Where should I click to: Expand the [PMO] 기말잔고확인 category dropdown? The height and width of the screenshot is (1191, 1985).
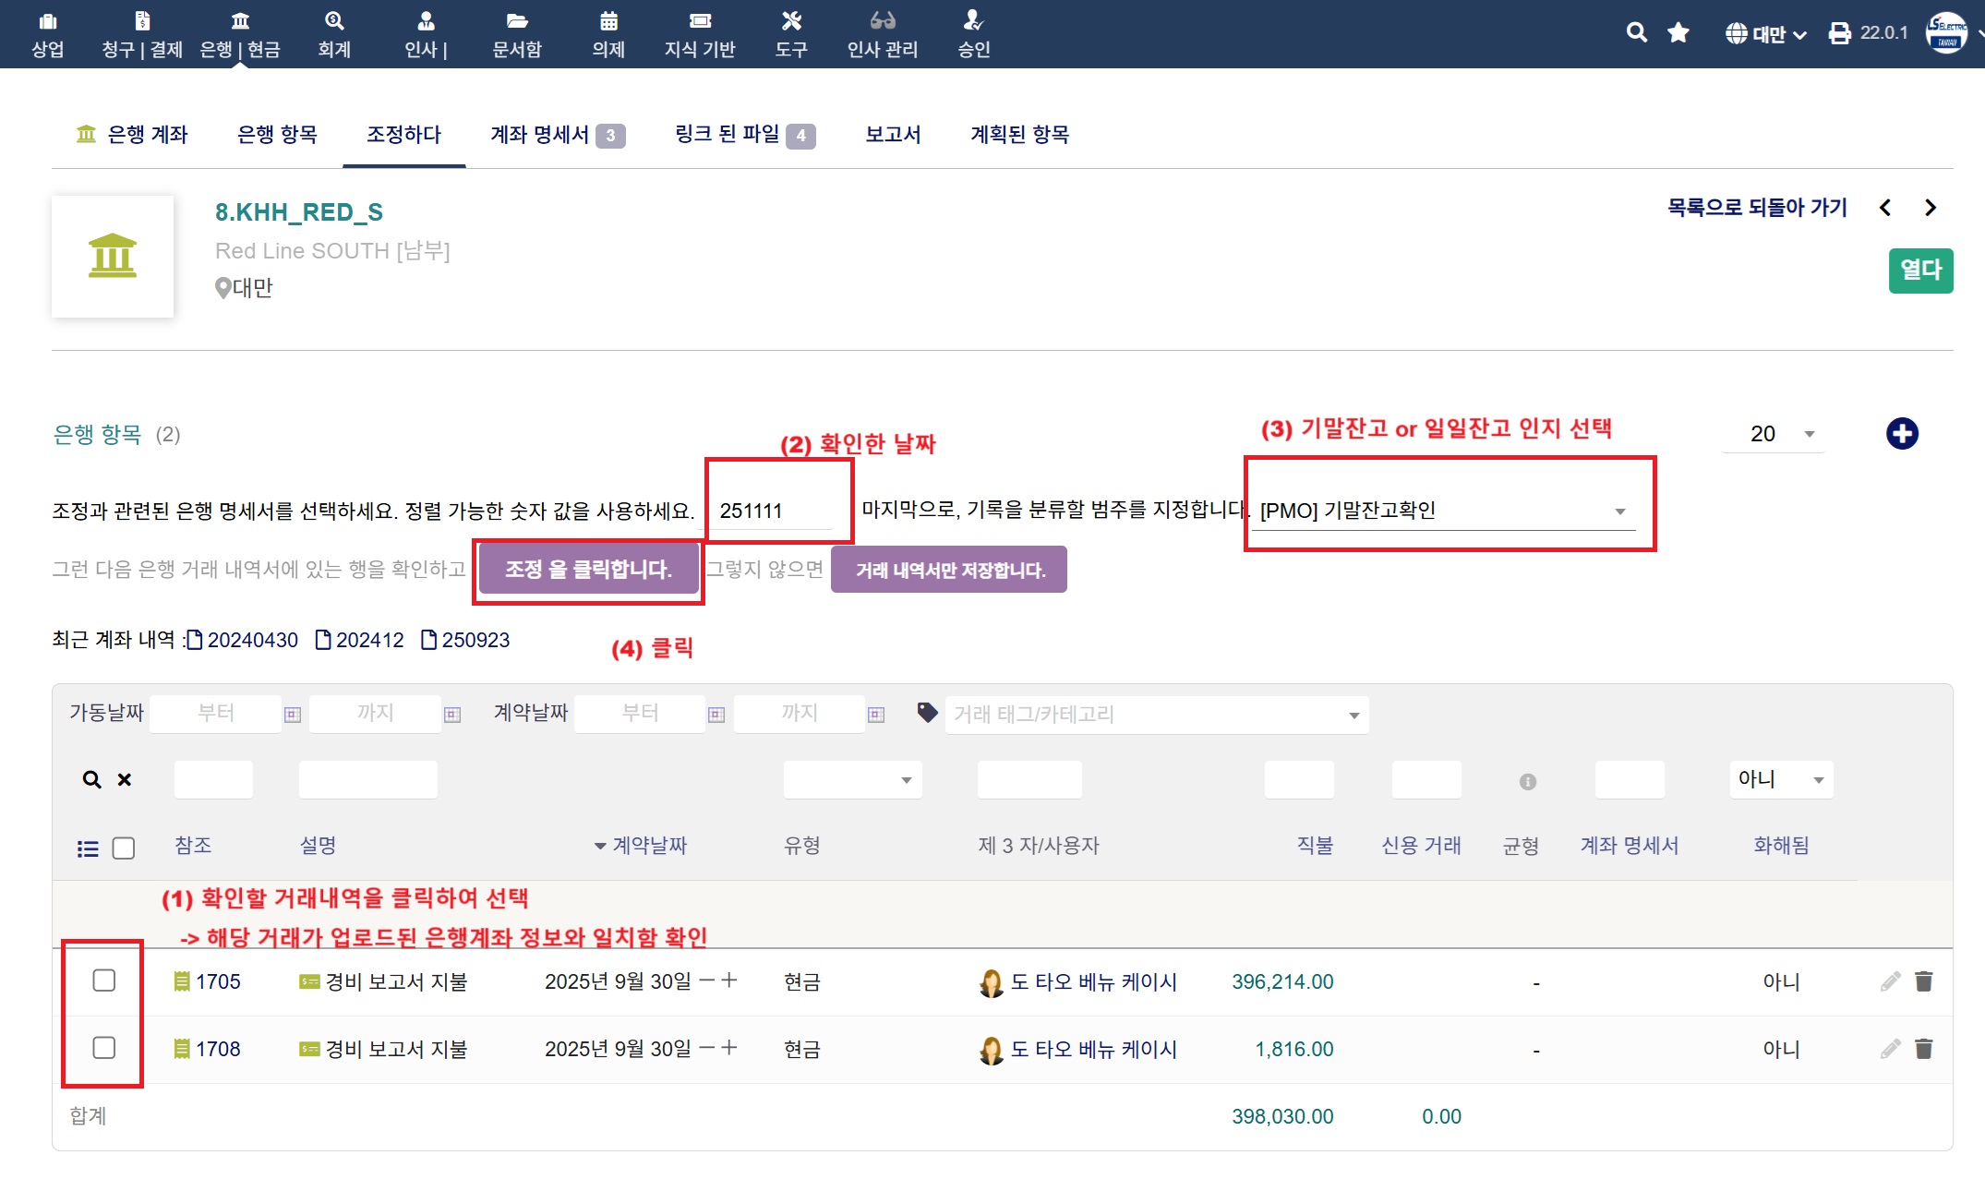click(1618, 511)
